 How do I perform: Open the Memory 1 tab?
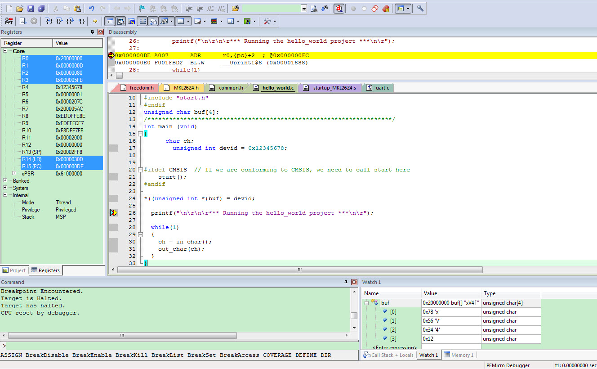(459, 355)
